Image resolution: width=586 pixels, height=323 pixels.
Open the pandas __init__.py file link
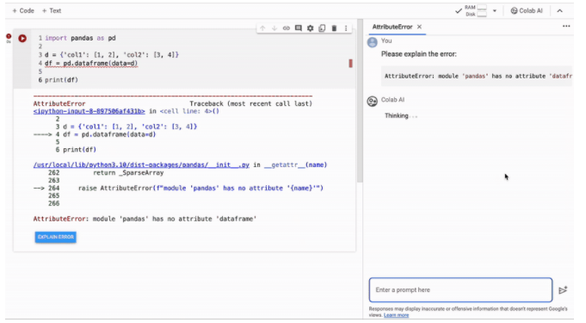pos(141,165)
